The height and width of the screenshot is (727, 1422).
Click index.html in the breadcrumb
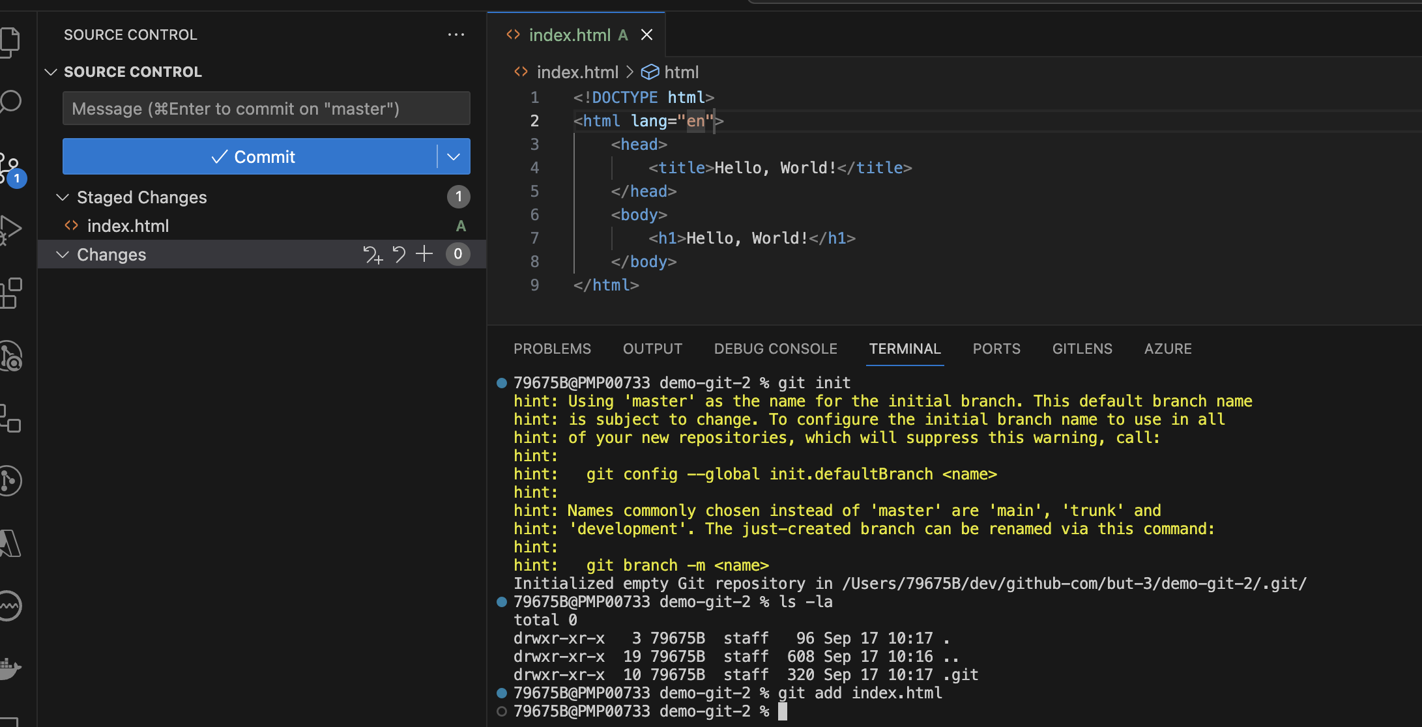point(577,72)
